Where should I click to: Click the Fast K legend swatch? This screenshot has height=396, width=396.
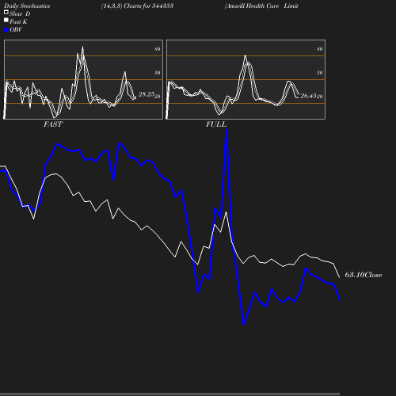[6, 20]
